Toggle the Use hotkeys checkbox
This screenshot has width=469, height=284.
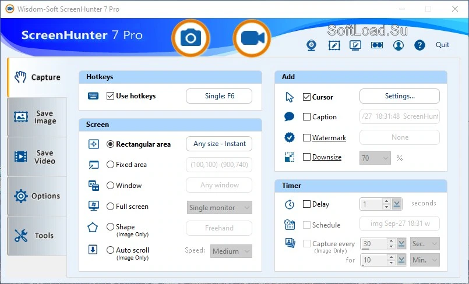click(110, 96)
